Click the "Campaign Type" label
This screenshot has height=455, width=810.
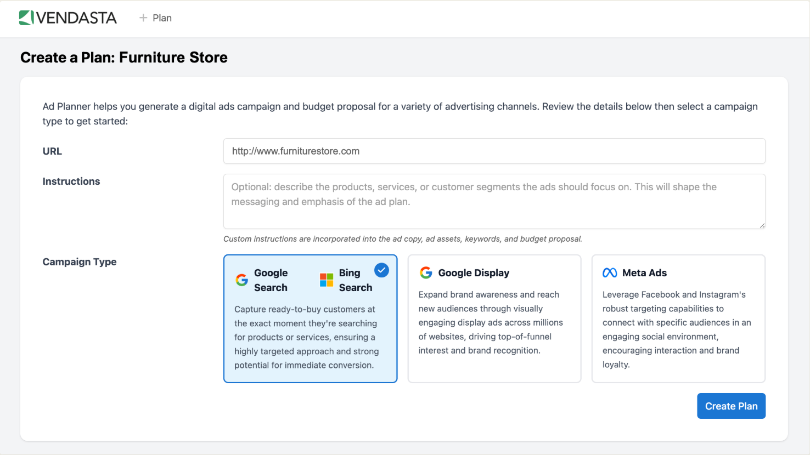(80, 262)
